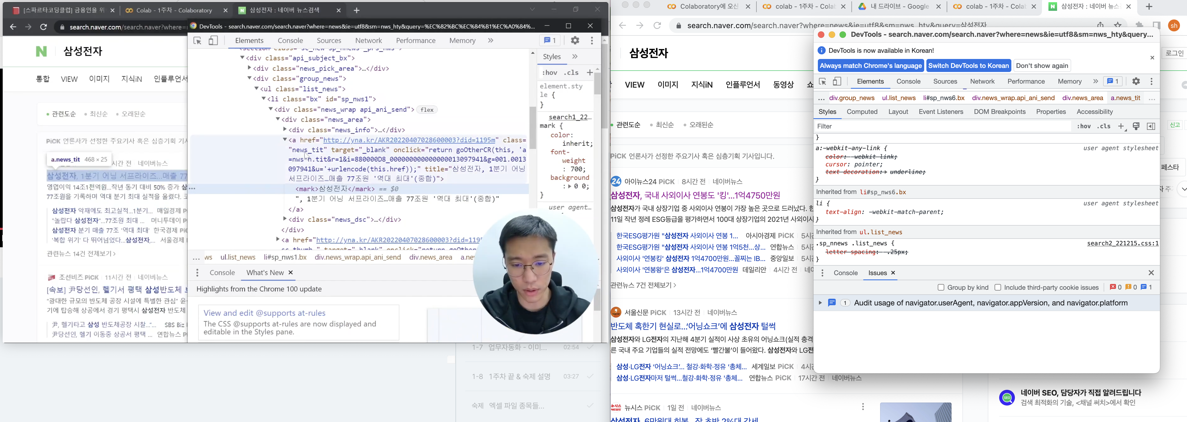Select 최신순 sort option in left browser
The width and height of the screenshot is (1187, 422).
coord(98,114)
